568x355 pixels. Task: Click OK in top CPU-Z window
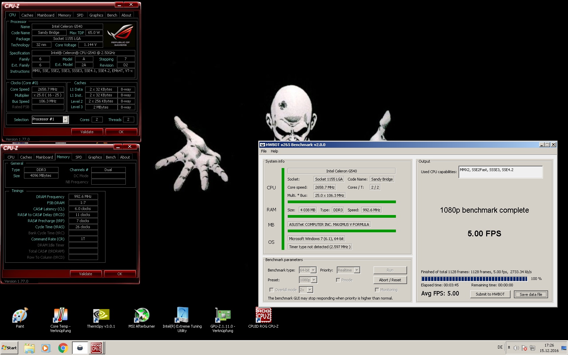(121, 132)
